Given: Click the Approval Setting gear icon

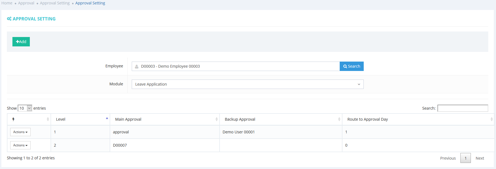Looking at the screenshot, I should pos(9,19).
